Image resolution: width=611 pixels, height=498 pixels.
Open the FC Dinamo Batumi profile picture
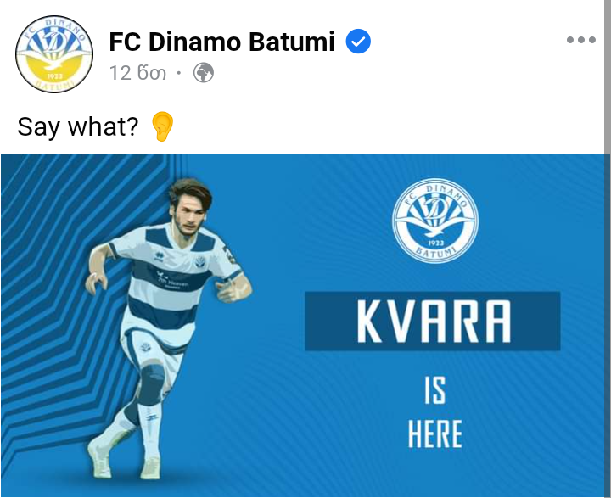54,54
